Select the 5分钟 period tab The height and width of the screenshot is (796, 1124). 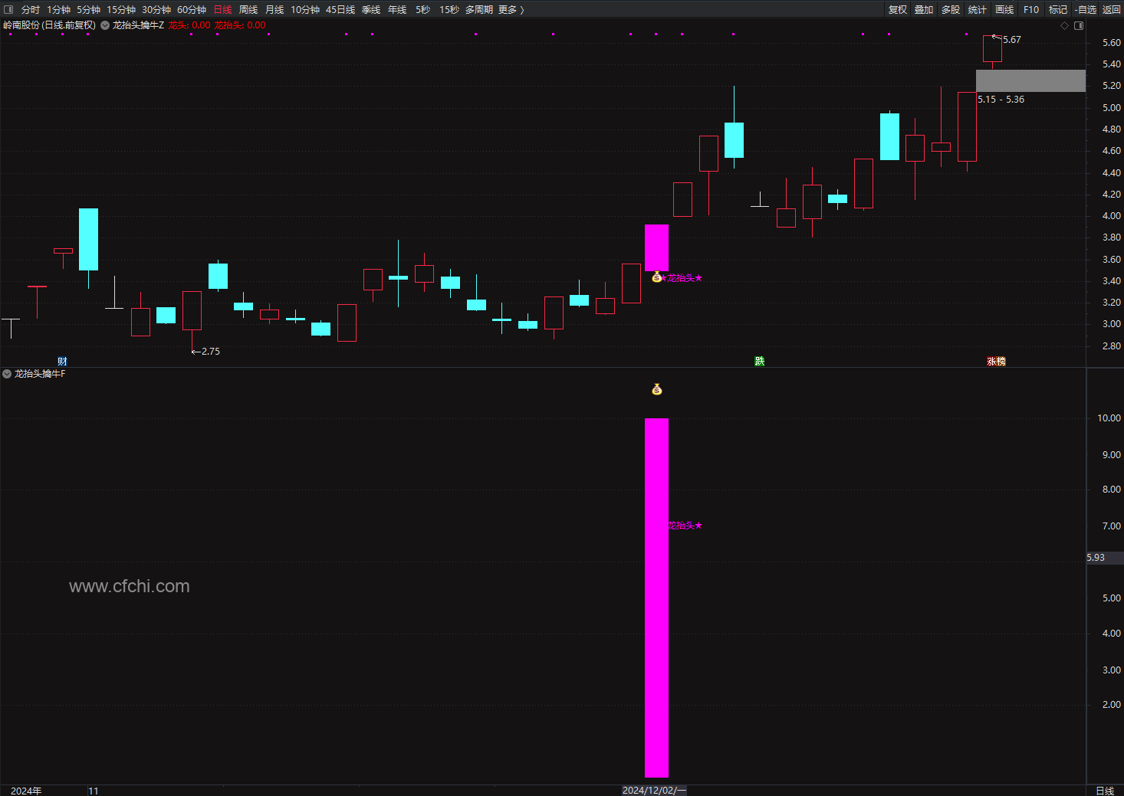point(88,10)
